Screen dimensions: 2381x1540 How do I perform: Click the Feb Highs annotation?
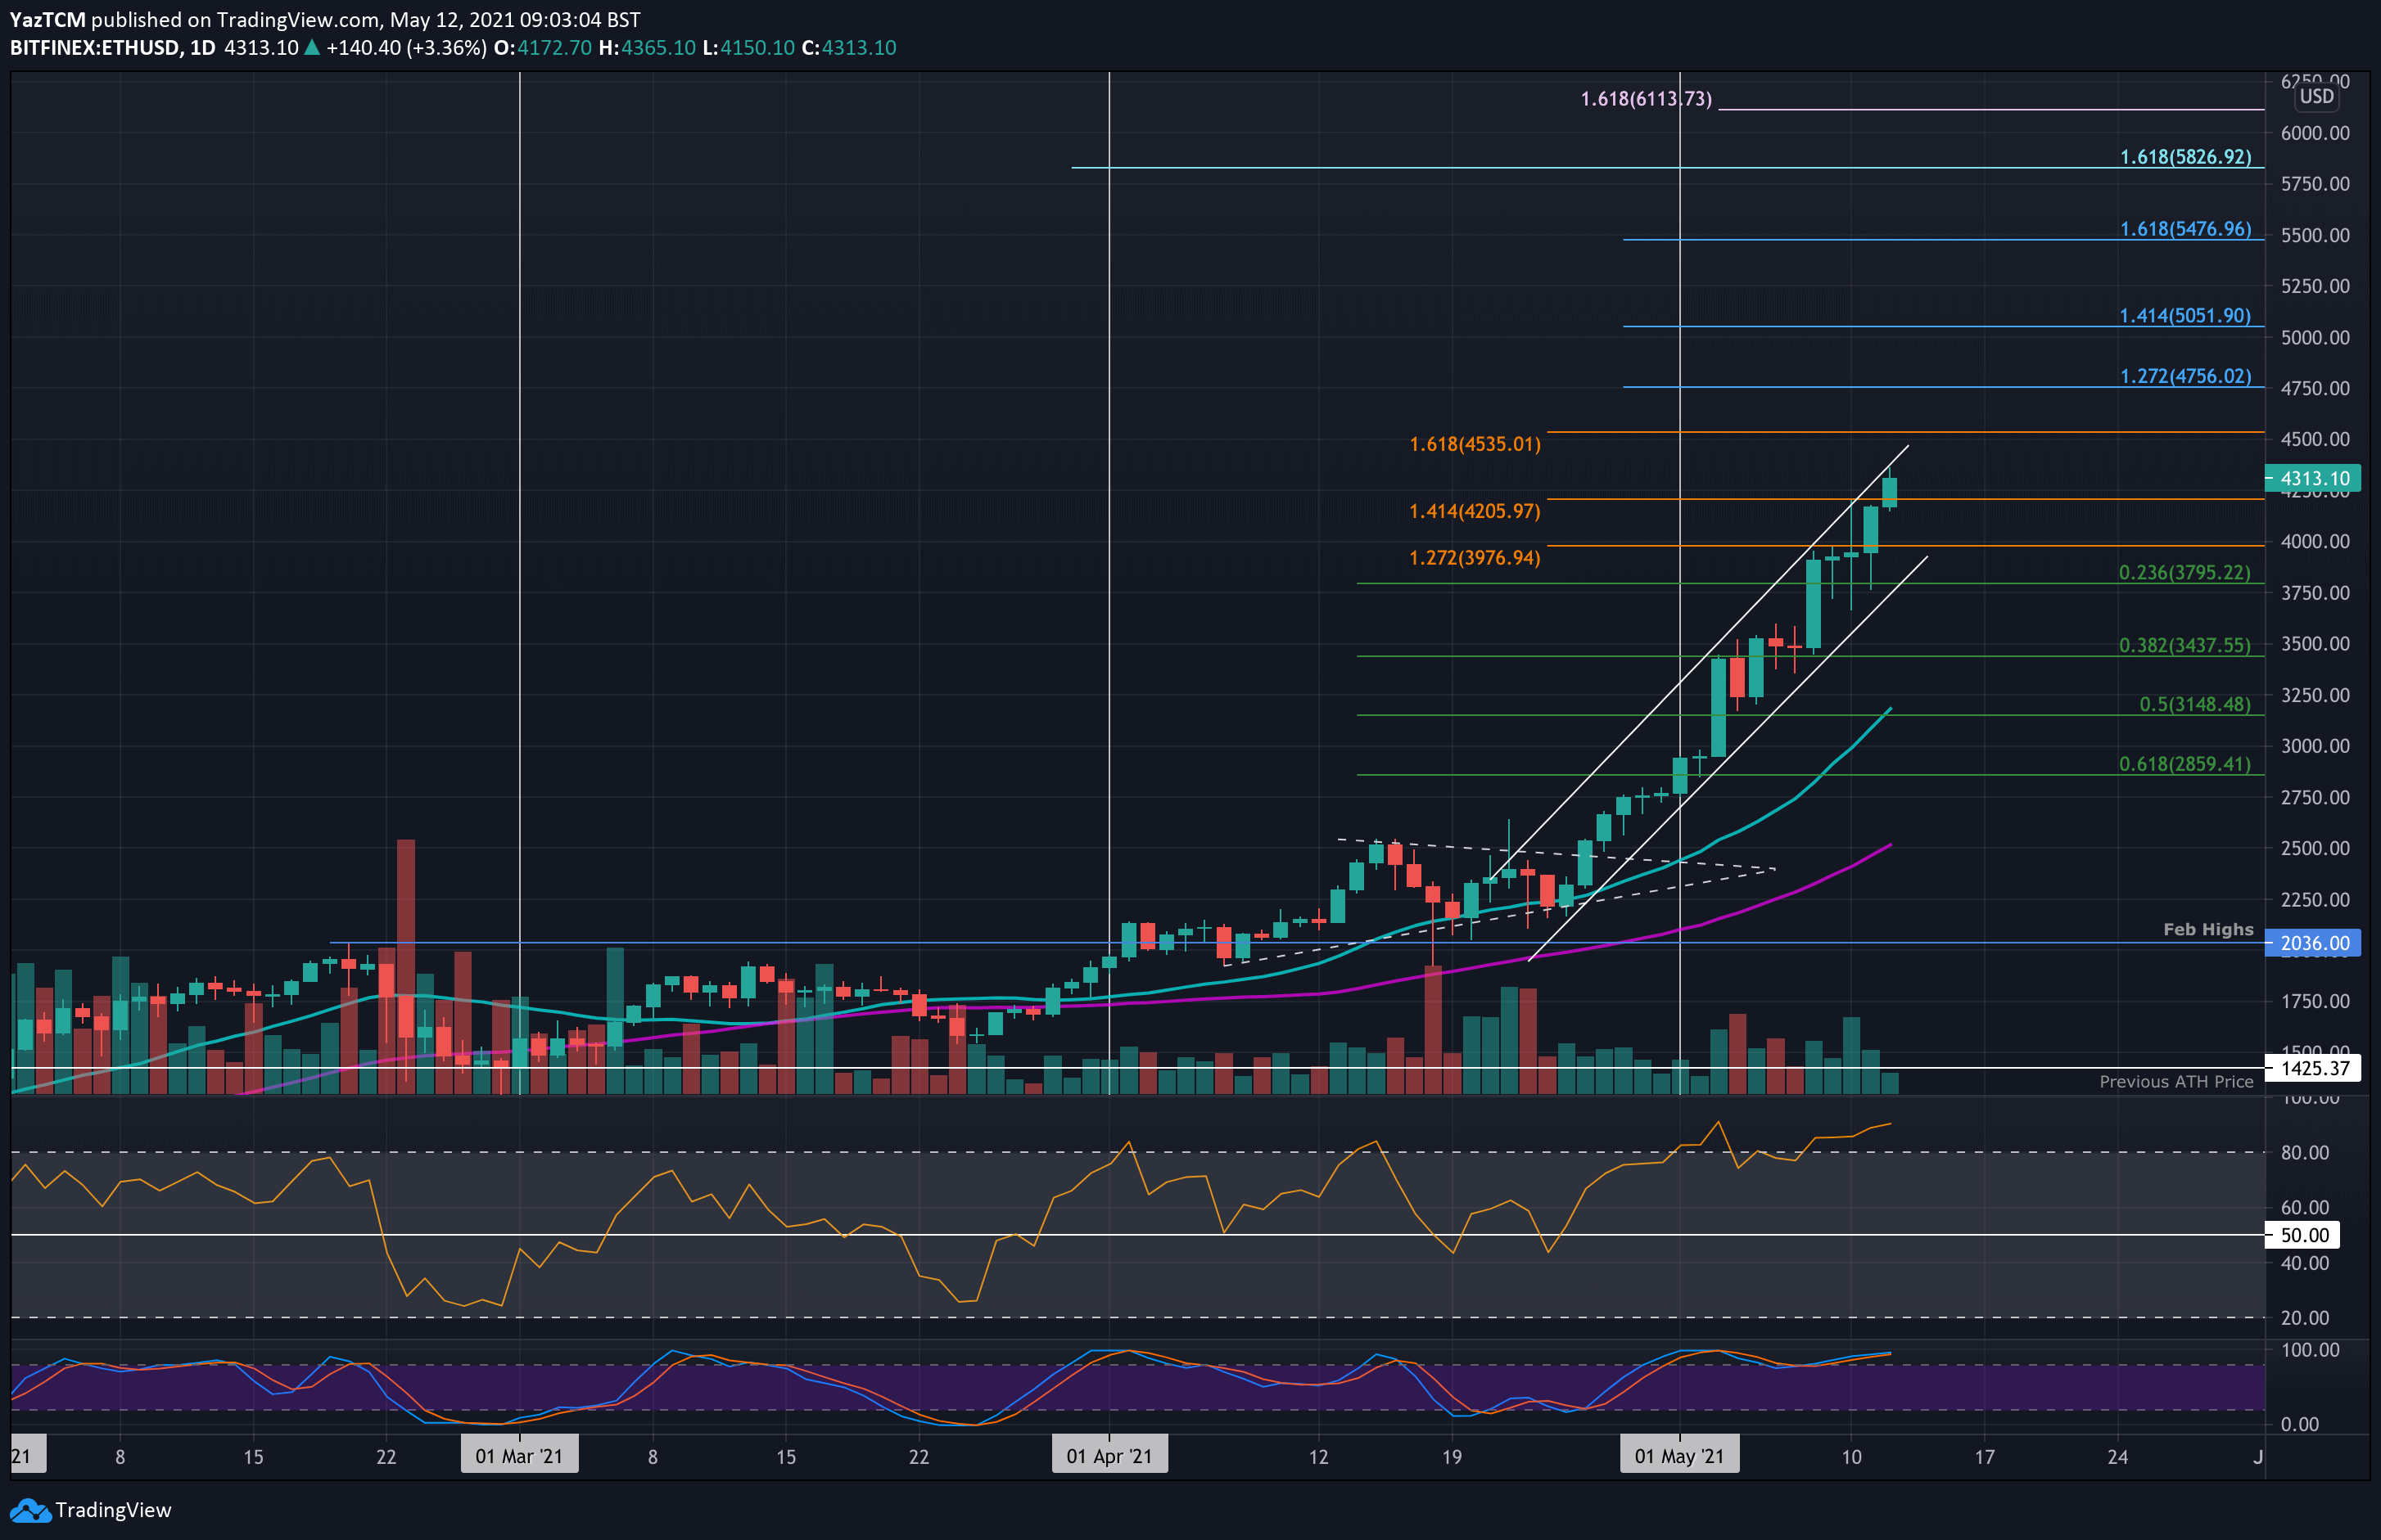(x=2208, y=930)
